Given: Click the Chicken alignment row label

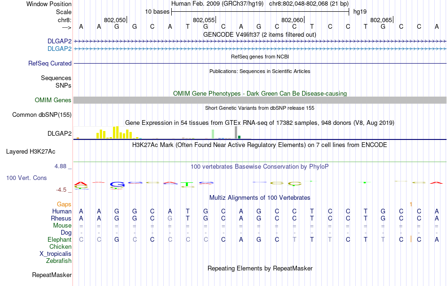Looking at the screenshot, I should point(60,246).
